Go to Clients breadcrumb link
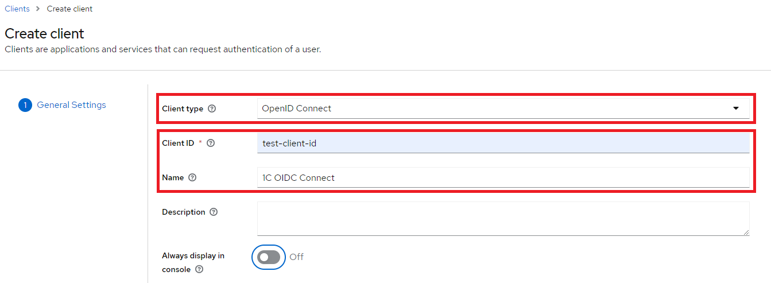 click(x=17, y=9)
